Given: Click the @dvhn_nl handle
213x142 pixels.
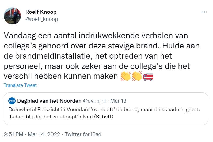Looking at the screenshot, I should point(95,101).
